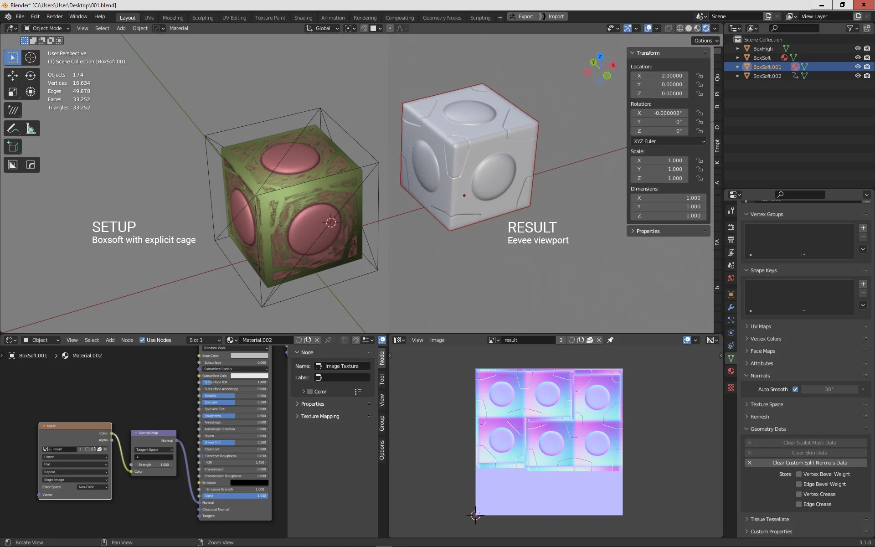Open the Global transform orientation dropdown
The image size is (875, 547).
click(323, 28)
